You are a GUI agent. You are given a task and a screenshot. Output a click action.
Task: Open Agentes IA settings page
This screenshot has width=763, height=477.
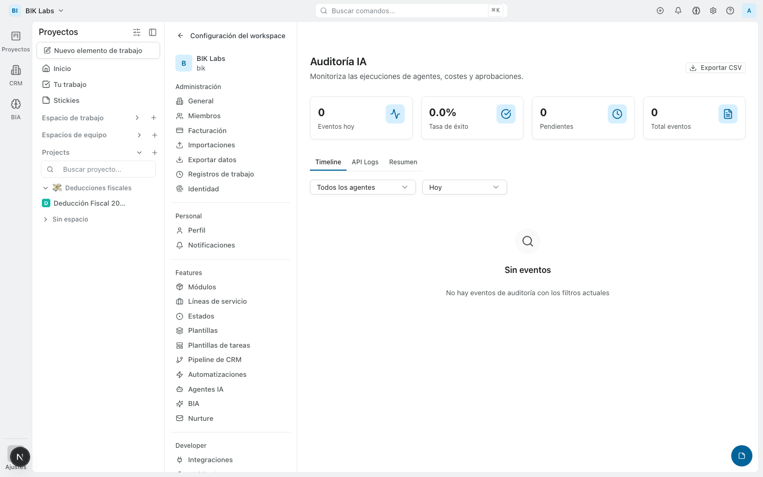pyautogui.click(x=206, y=389)
